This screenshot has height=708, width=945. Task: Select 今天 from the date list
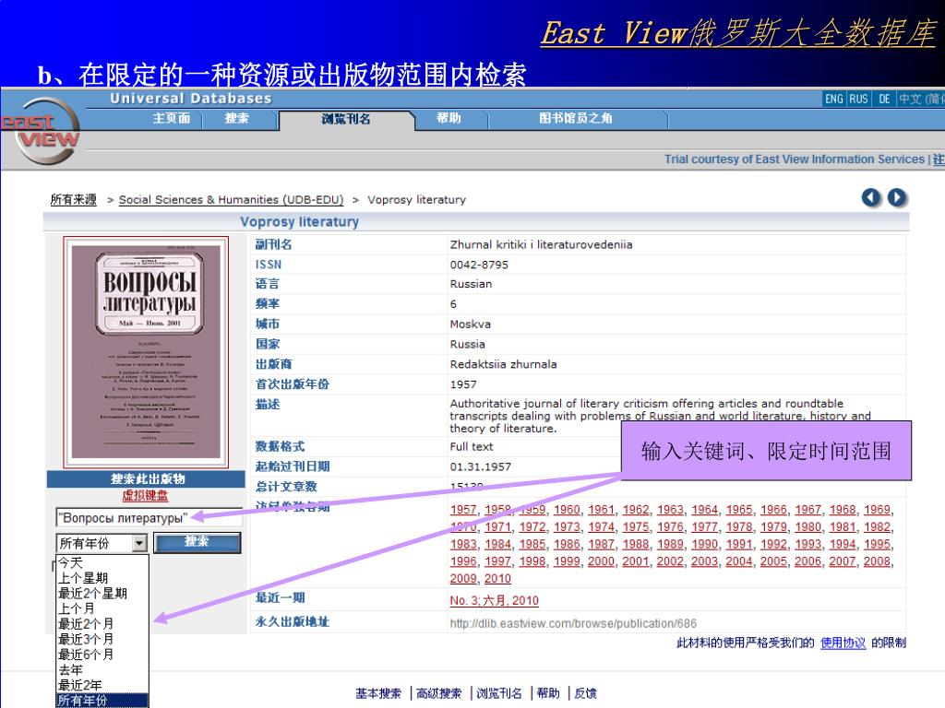(70, 562)
